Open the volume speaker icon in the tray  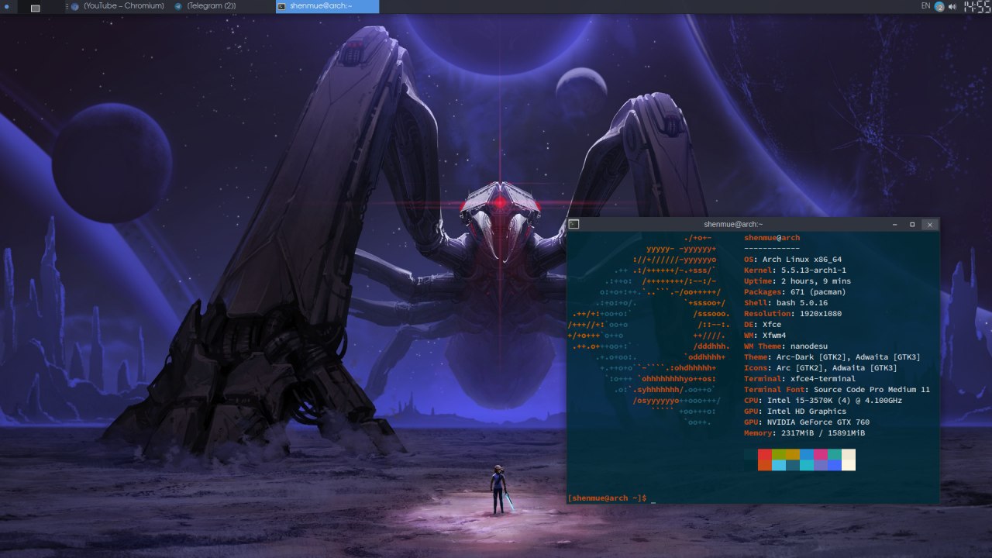point(951,6)
